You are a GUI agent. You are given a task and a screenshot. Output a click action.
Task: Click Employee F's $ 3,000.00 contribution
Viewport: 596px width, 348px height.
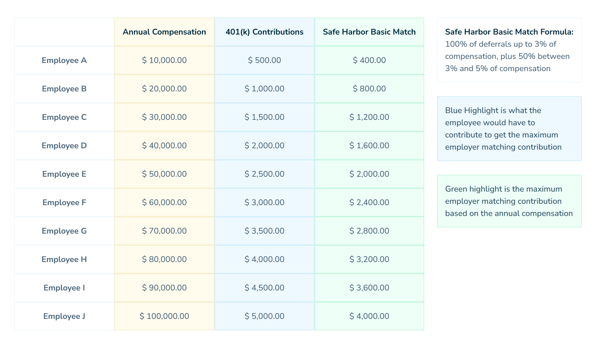tap(264, 202)
